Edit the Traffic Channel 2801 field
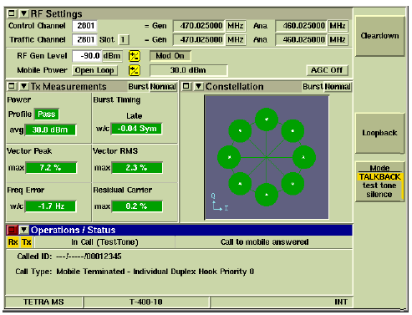Viewport: 412px width, 315px height. (85, 39)
